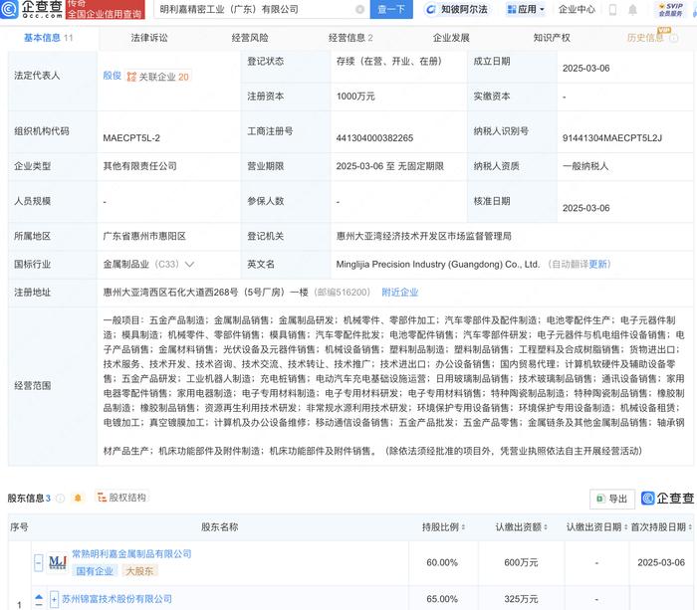Click the organization code MAECPT5L-2
This screenshot has height=610, width=697.
(x=131, y=138)
